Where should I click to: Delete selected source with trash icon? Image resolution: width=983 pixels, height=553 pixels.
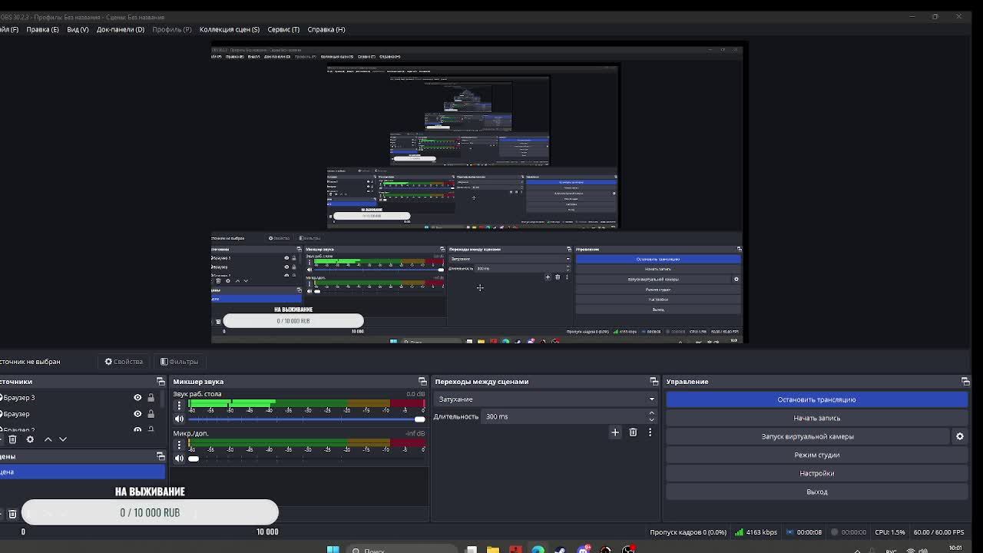point(12,439)
